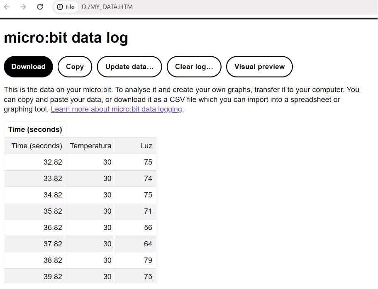Open Learn more about micro:bit data logging link
Screen dimensions: 378x289
point(117,109)
